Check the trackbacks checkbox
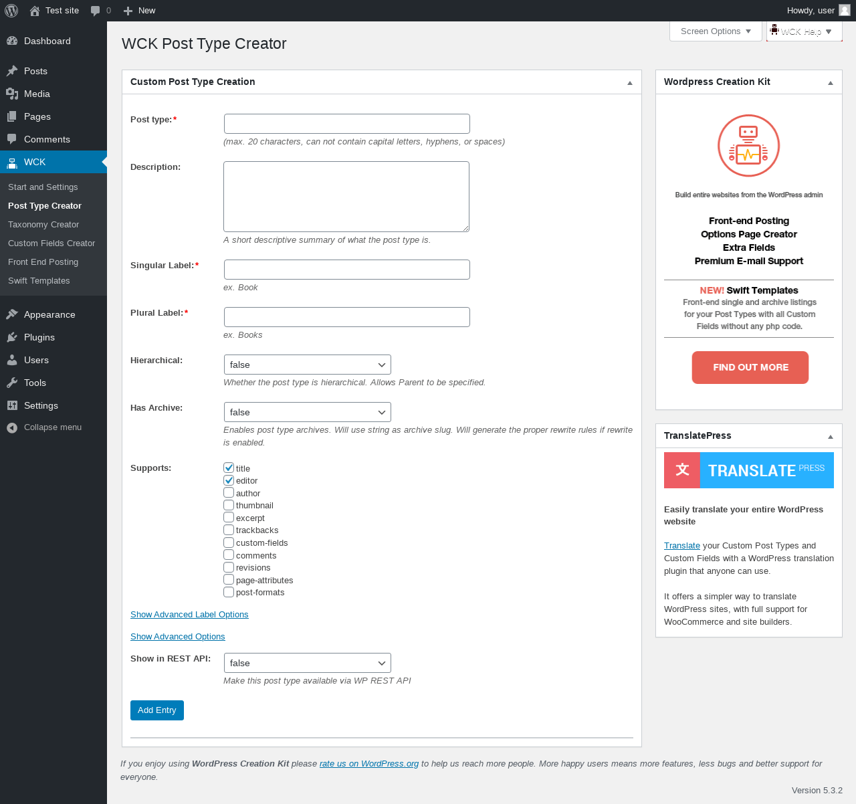The height and width of the screenshot is (804, 856). pyautogui.click(x=229, y=530)
